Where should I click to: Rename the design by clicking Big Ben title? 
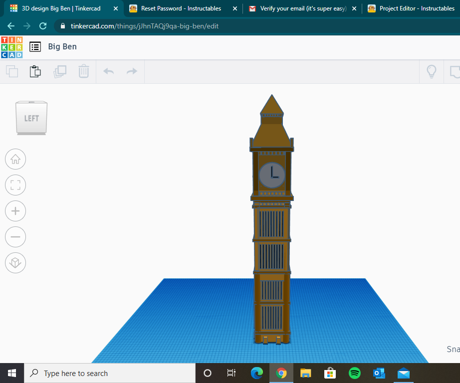pos(62,46)
